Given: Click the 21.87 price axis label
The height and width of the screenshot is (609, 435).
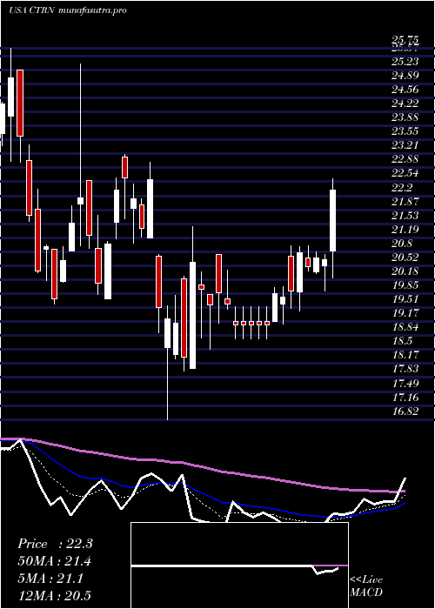Looking at the screenshot, I should (x=405, y=202).
